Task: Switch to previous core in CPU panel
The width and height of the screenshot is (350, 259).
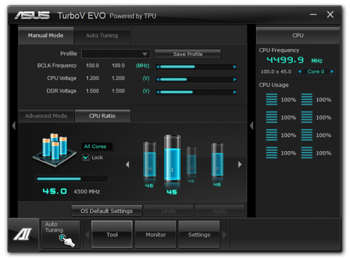Action: pyautogui.click(x=300, y=71)
